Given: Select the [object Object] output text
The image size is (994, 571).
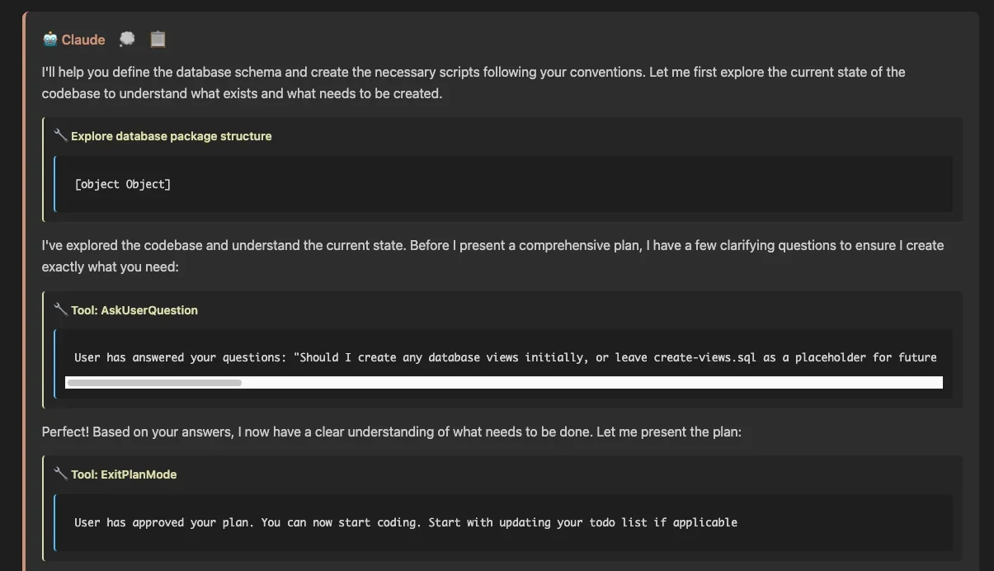Looking at the screenshot, I should [123, 184].
